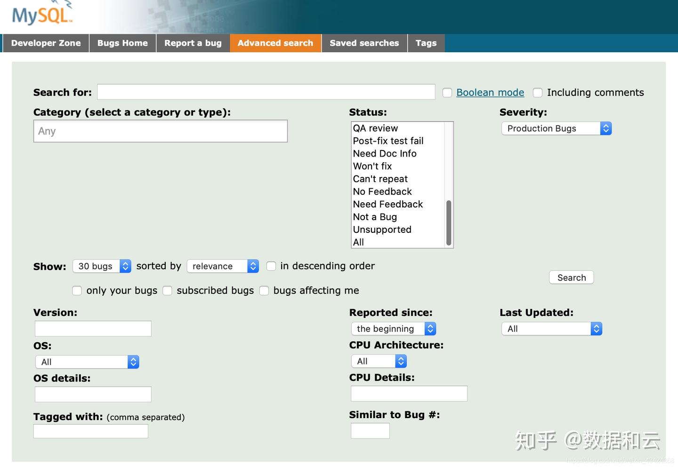This screenshot has height=468, width=678.
Task: Enable bugs affecting me
Action: [264, 291]
